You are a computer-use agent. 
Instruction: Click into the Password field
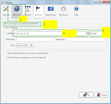point(85,39)
